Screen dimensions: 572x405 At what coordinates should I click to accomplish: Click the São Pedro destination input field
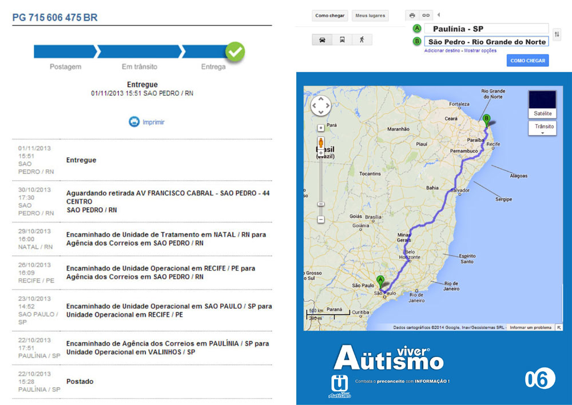click(x=486, y=42)
